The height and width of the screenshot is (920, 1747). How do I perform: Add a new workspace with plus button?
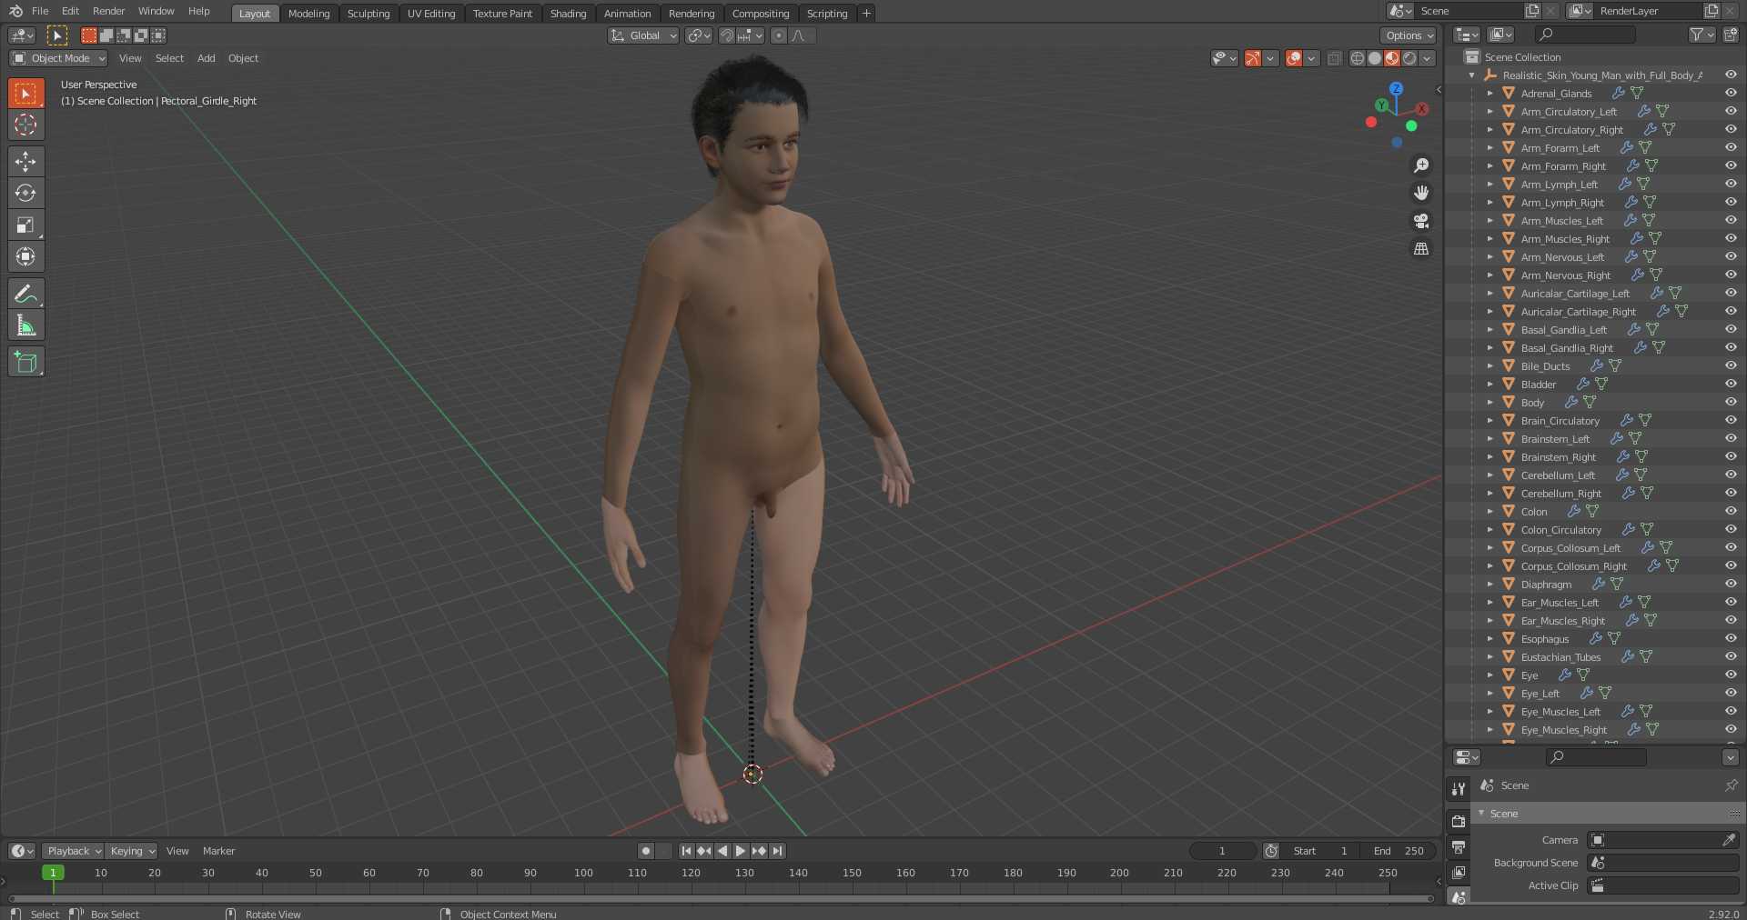point(866,13)
